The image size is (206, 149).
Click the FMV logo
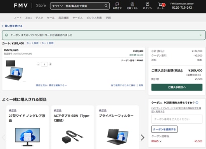[x=21, y=5]
